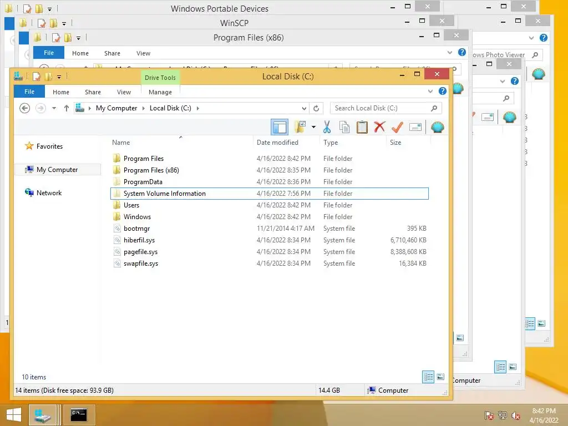Select the Windows folder
568x426 pixels.
[x=269, y=217]
